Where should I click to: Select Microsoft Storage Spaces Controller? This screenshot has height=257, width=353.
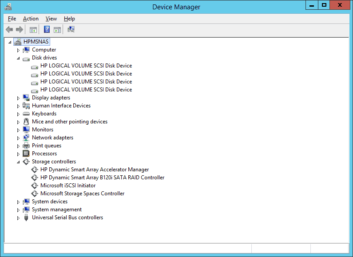click(82, 194)
